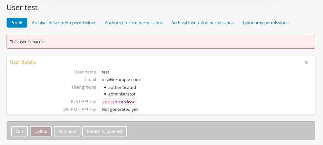Image resolution: width=323 pixels, height=145 pixels.
Task: Go to Archival institution permissions tab
Action: click(203, 23)
